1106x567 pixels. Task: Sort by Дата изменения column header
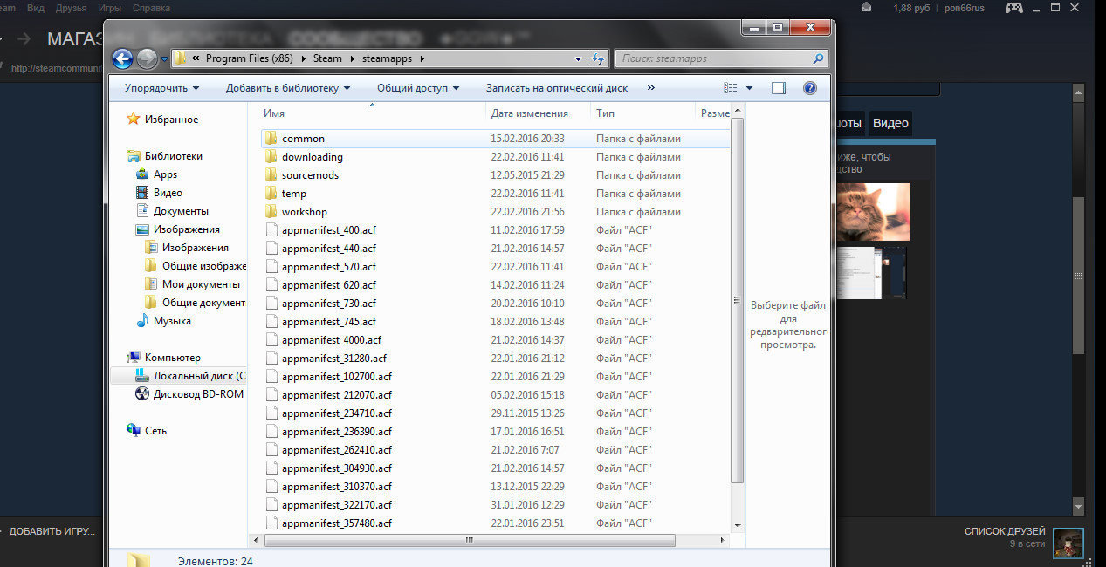click(529, 113)
